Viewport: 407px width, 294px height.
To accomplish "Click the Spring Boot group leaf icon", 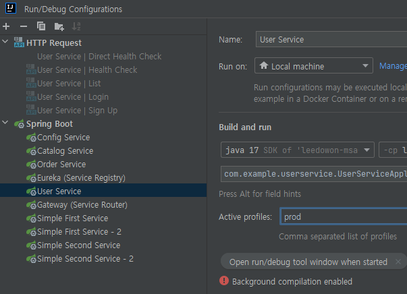I will 19,123.
